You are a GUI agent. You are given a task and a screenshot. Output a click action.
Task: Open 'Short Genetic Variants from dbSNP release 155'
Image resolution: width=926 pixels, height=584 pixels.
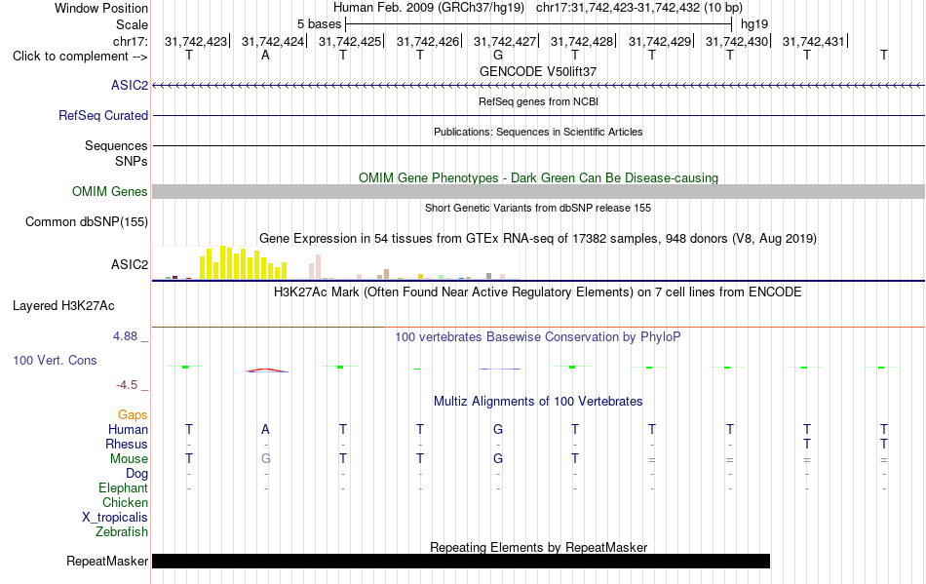click(538, 208)
